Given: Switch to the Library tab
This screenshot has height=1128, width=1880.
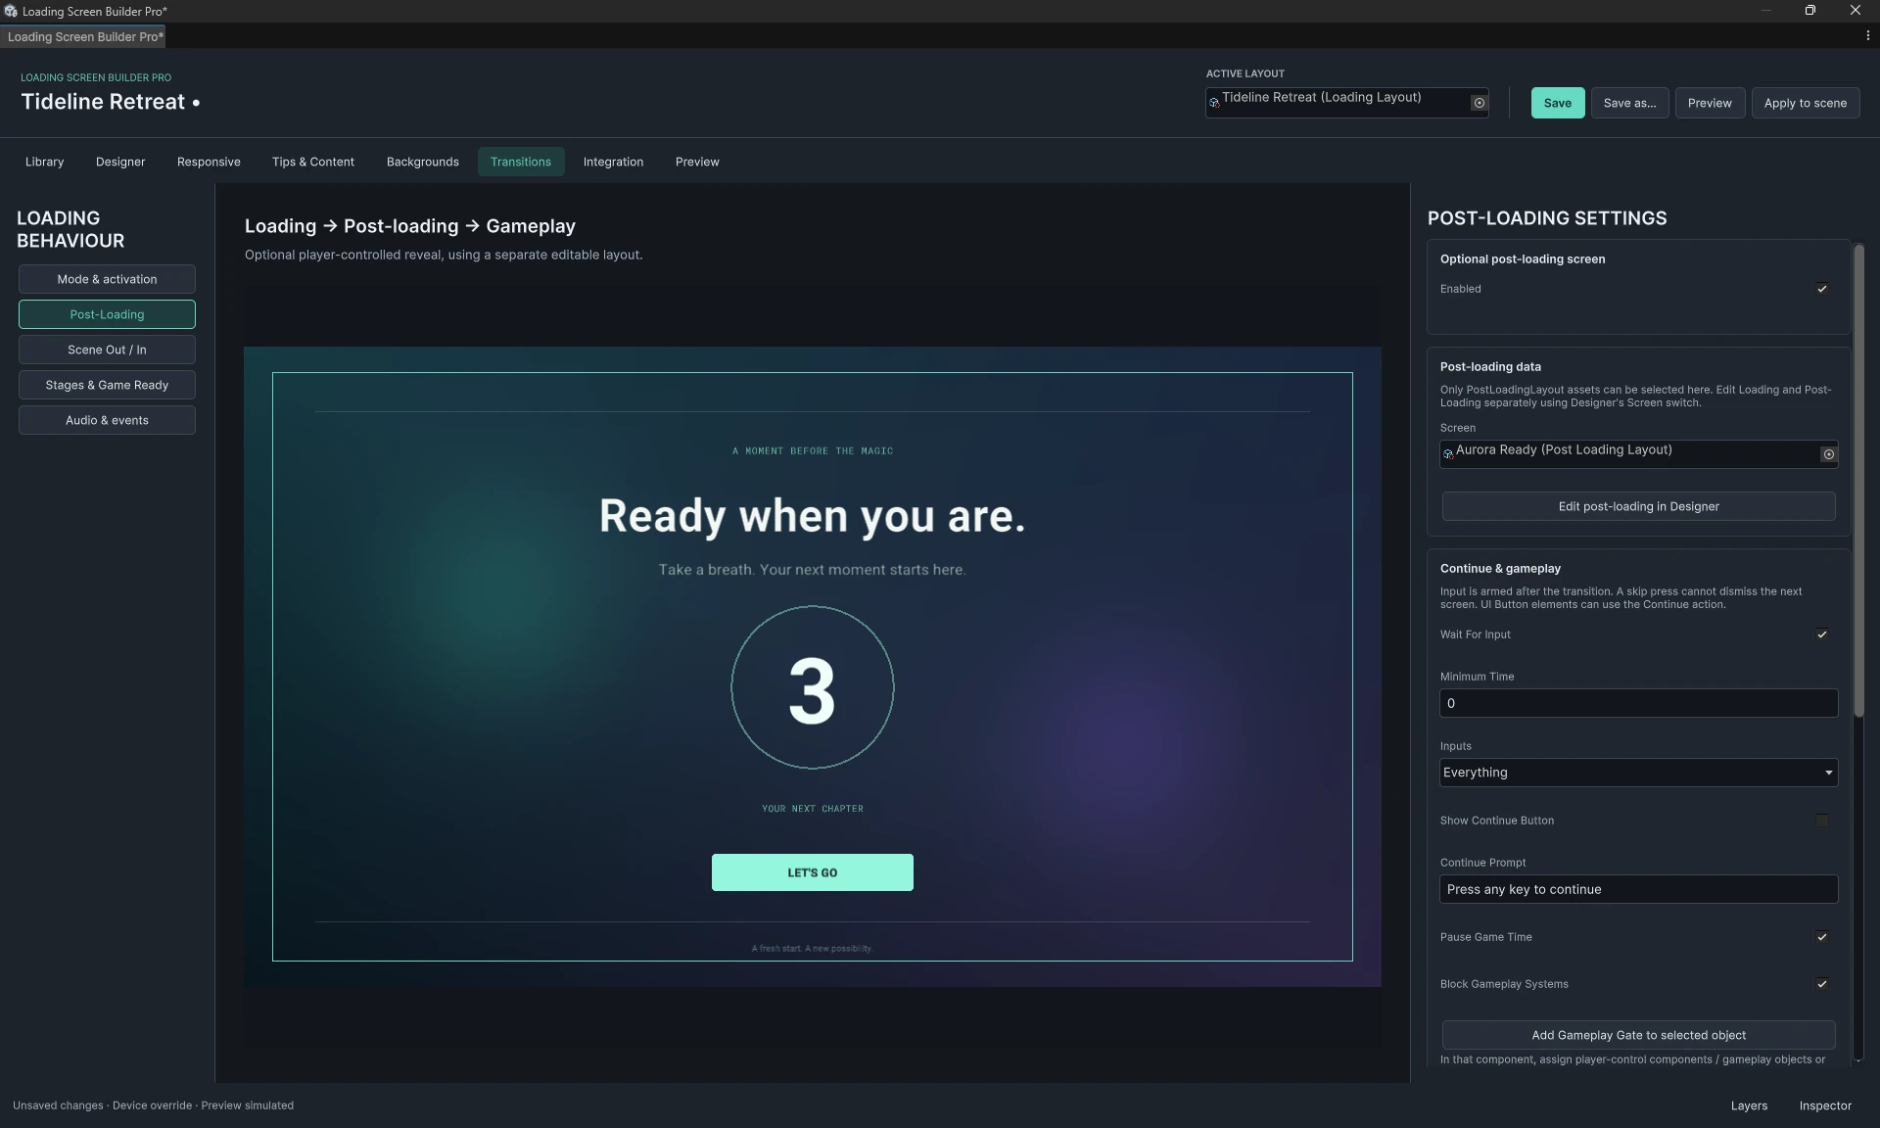Looking at the screenshot, I should click(x=44, y=162).
